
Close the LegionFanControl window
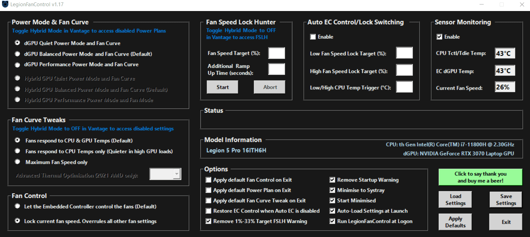tap(522, 4)
